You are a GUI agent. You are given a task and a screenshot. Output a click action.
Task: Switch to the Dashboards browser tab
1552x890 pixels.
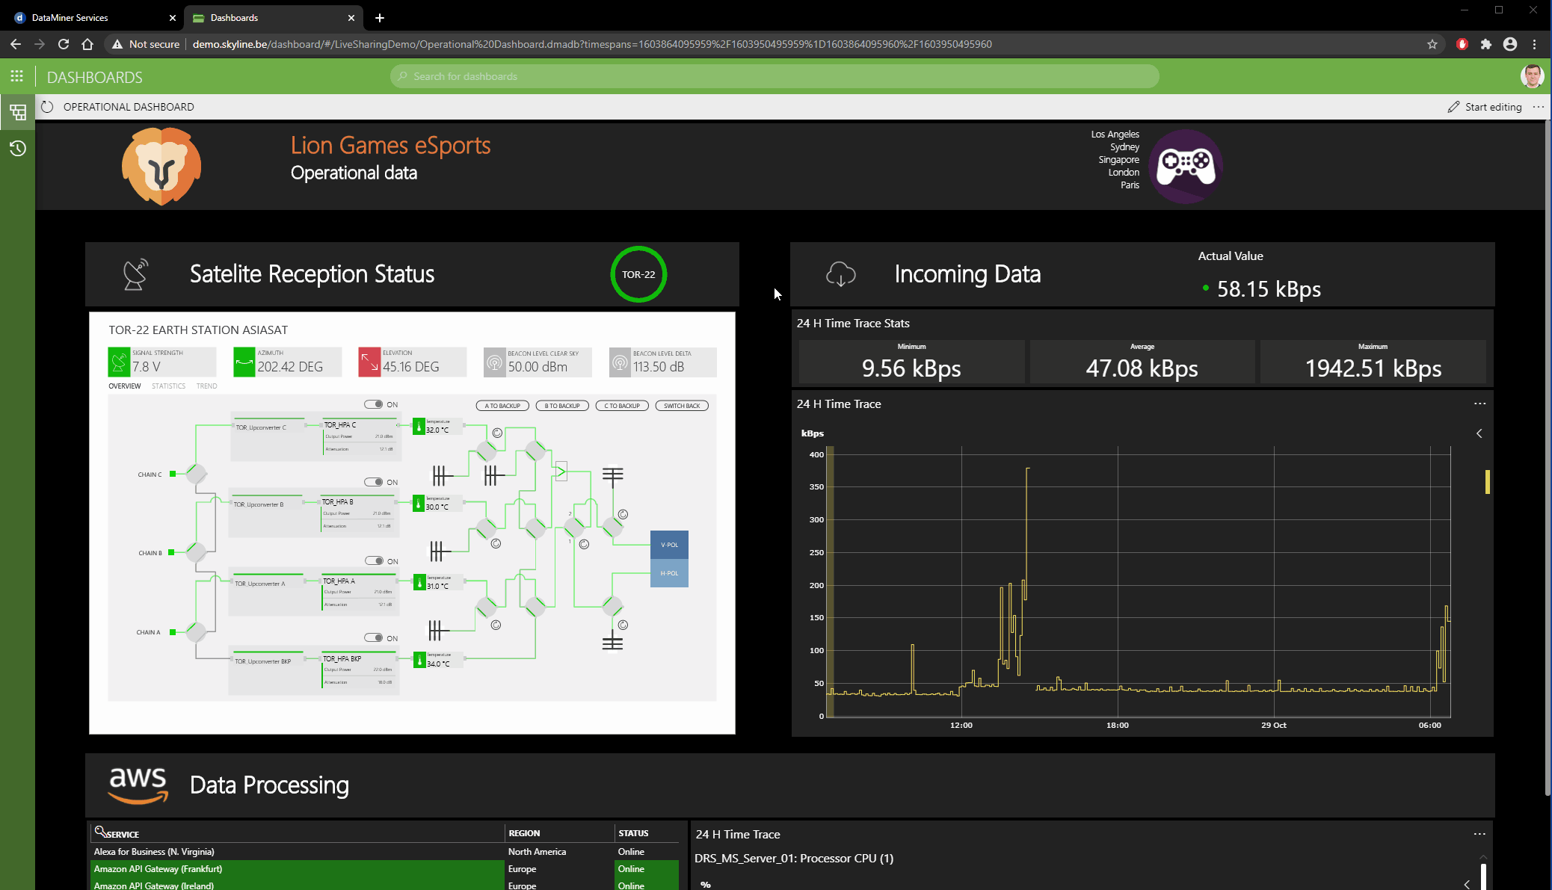coord(274,17)
